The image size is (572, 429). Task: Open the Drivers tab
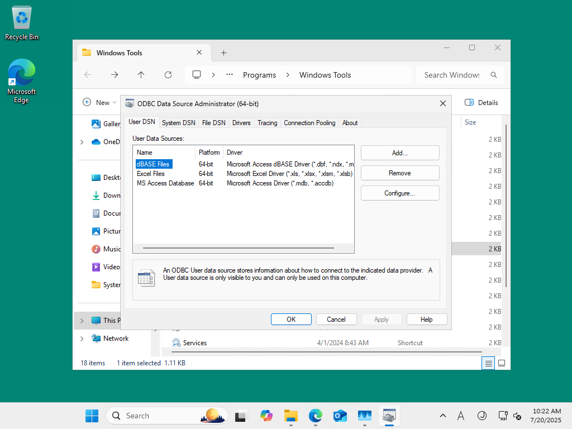coord(241,123)
